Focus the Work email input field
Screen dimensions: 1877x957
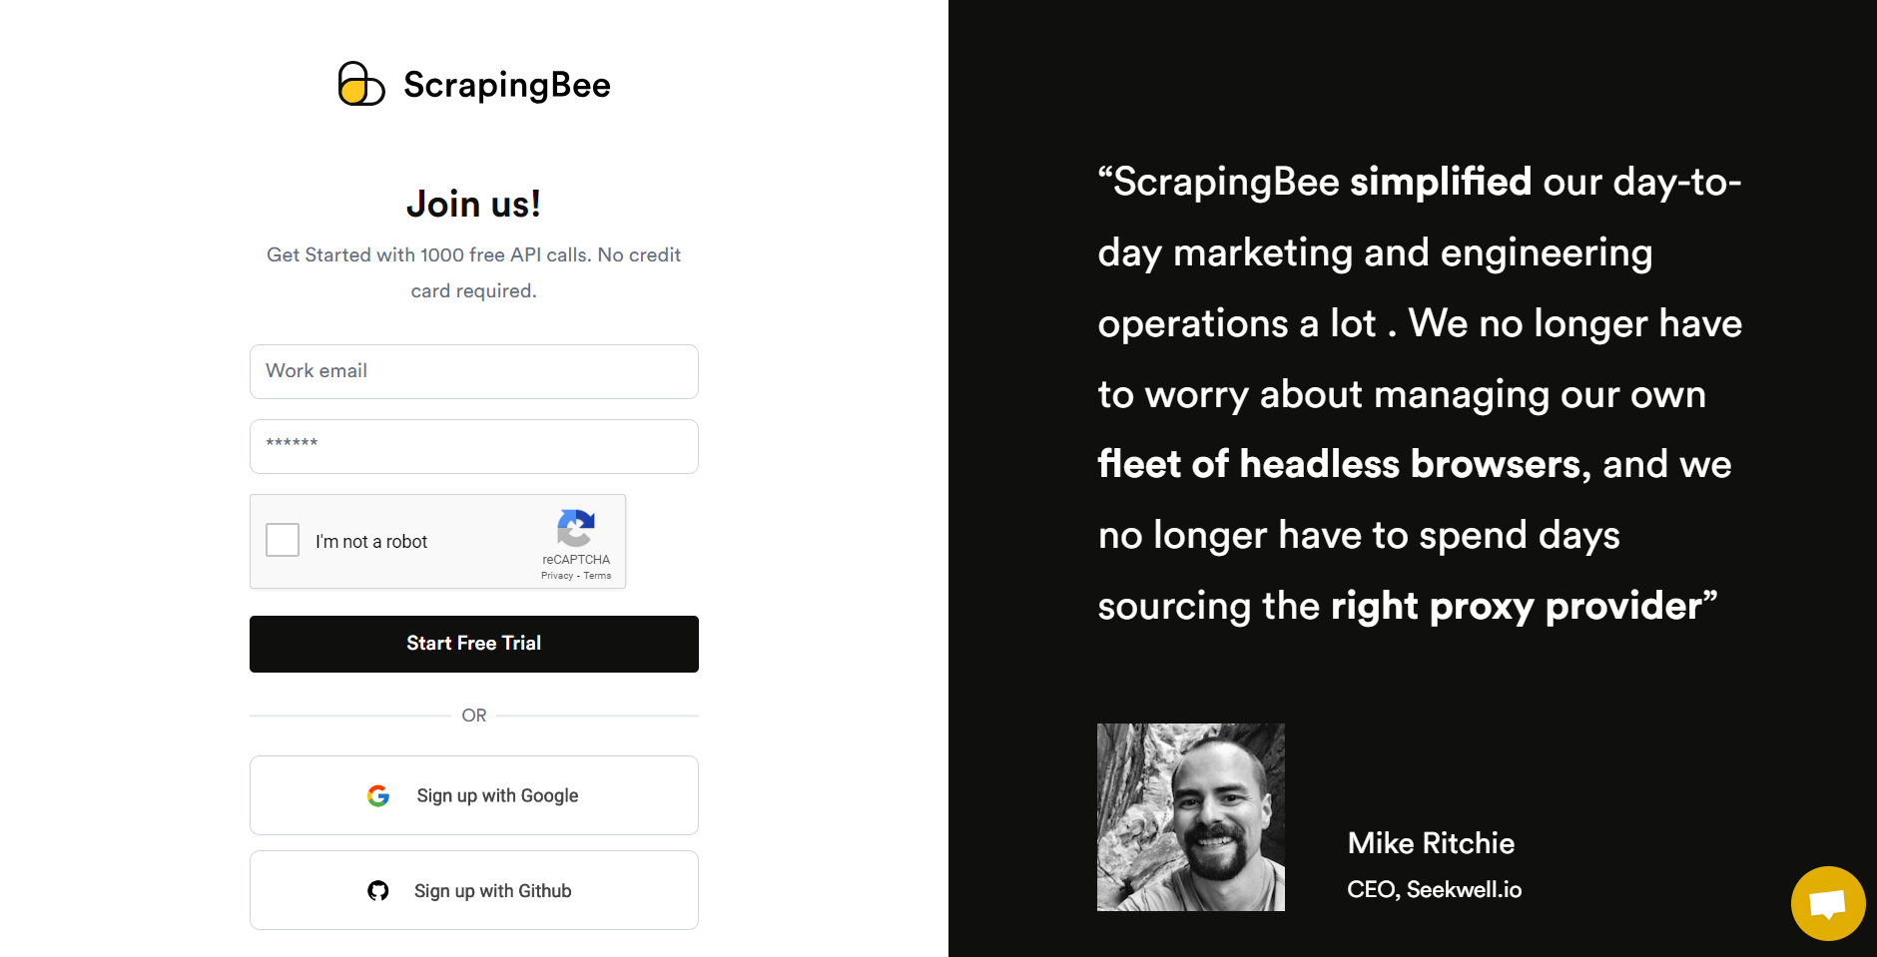(x=474, y=371)
